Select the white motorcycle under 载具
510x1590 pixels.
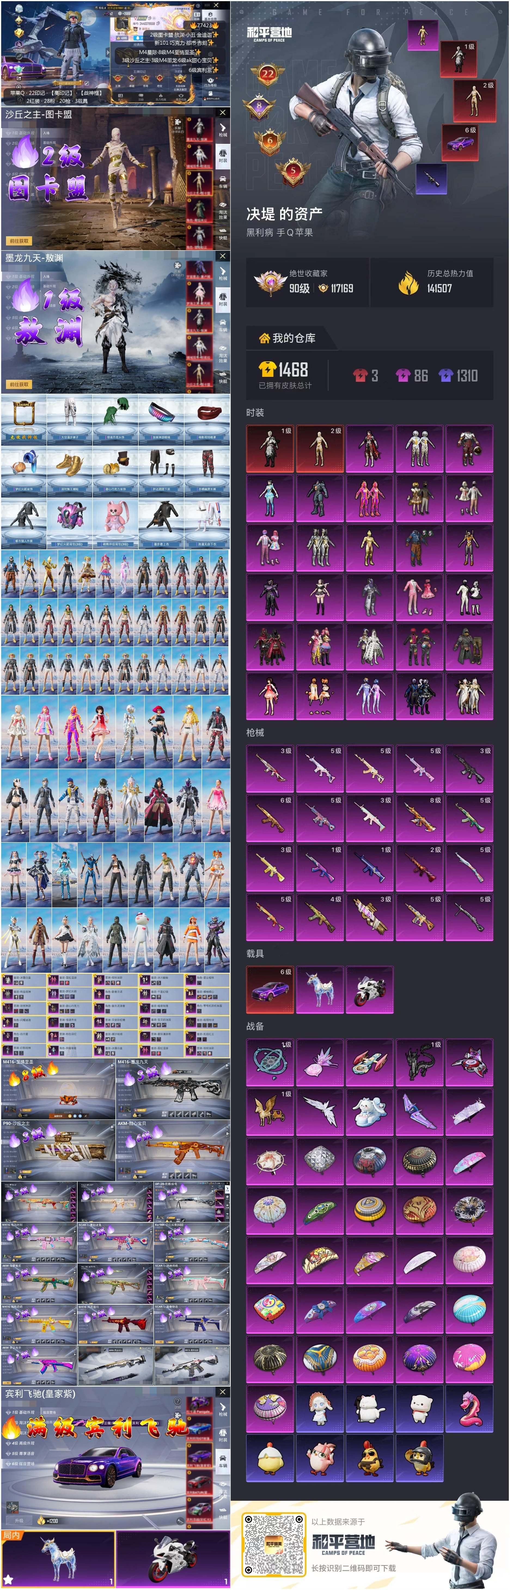coord(370,989)
